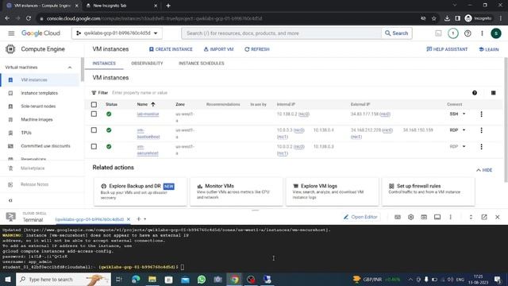Sort by the Name column arrow
The width and height of the screenshot is (508, 286).
pos(153,104)
